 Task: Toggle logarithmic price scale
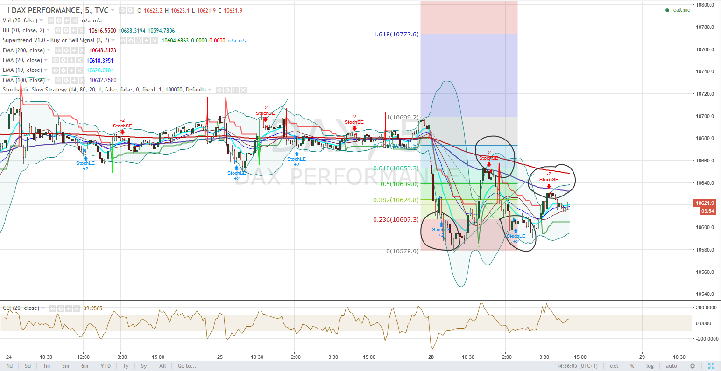[650, 366]
